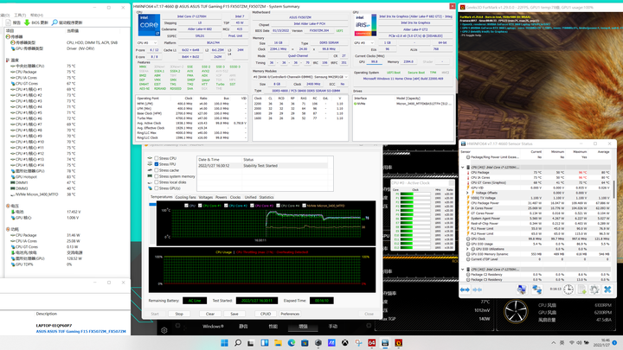Open File Explorer from taskbar

278,343
